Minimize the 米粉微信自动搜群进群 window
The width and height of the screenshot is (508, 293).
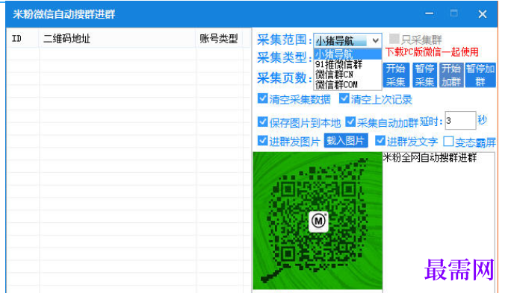(430, 13)
